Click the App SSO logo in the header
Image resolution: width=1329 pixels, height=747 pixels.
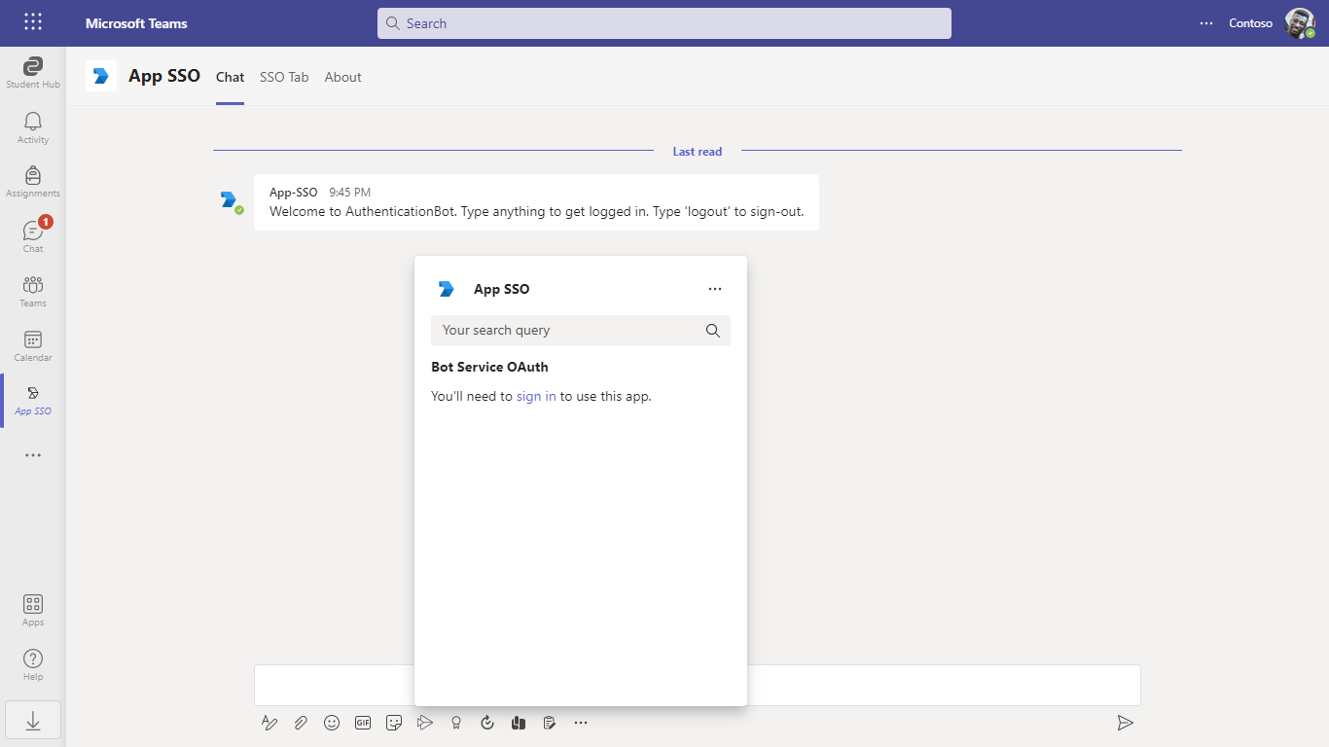pyautogui.click(x=101, y=76)
